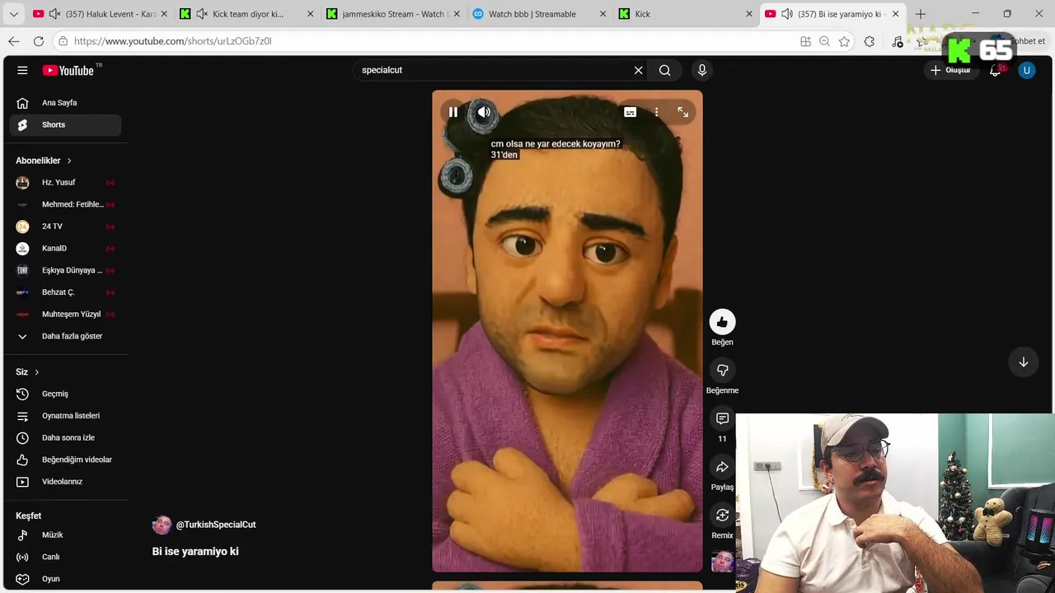
Task: Switch to the Haluk Levent tab
Action: (99, 14)
